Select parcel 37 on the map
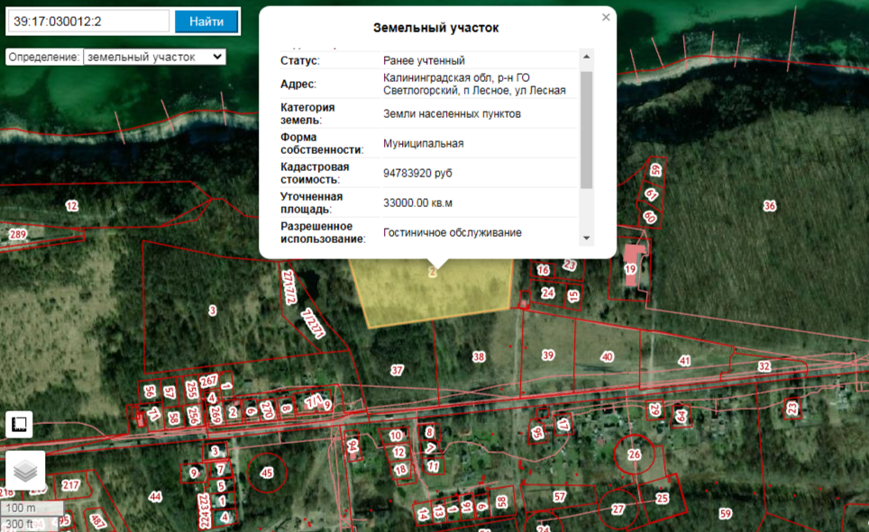This screenshot has height=532, width=869. tap(397, 370)
